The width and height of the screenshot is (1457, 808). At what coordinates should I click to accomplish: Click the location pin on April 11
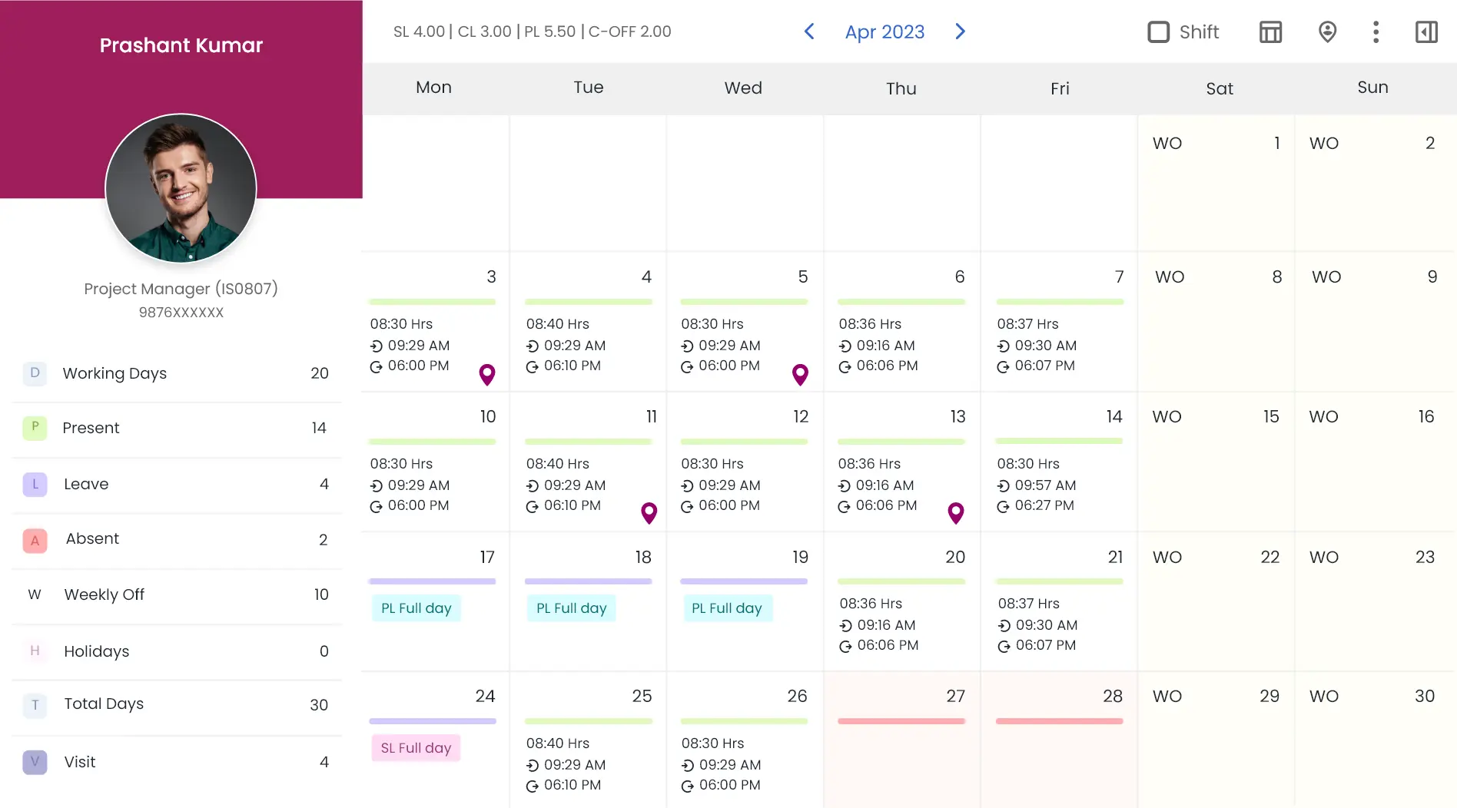point(649,513)
